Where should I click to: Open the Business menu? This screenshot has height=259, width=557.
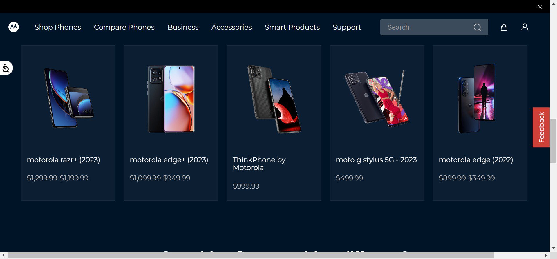(183, 27)
